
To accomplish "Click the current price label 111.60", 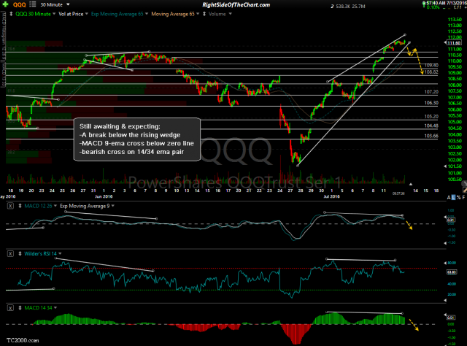I will pos(455,43).
